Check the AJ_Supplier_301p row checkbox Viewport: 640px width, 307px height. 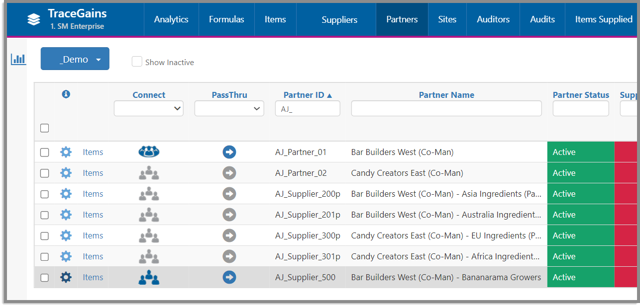[45, 257]
